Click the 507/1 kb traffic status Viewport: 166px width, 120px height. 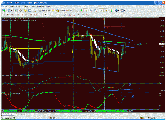(x=152, y=118)
